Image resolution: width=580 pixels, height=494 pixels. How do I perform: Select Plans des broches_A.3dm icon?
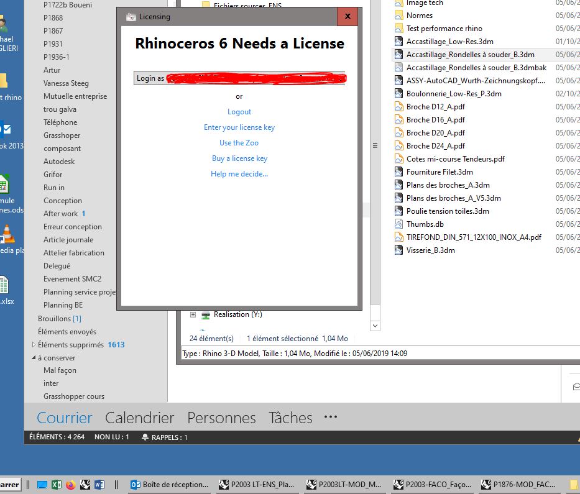tap(398, 185)
